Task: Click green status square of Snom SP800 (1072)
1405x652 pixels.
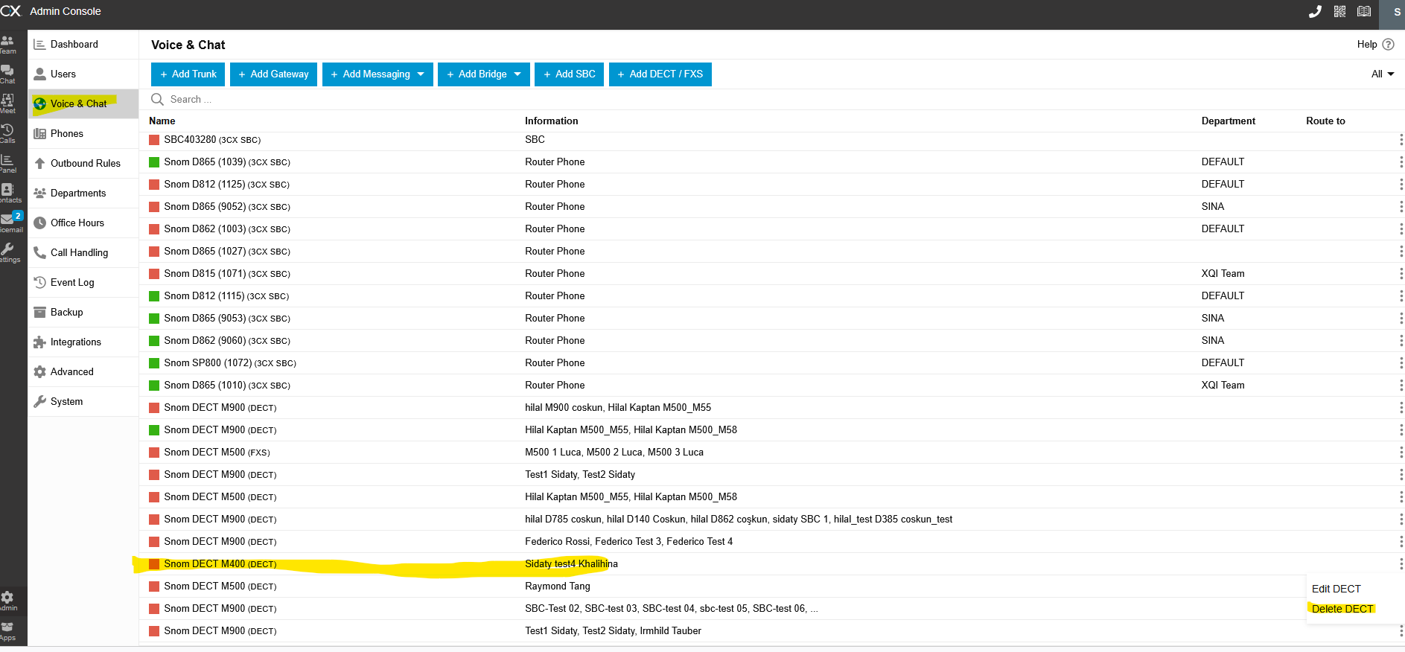Action: 154,363
